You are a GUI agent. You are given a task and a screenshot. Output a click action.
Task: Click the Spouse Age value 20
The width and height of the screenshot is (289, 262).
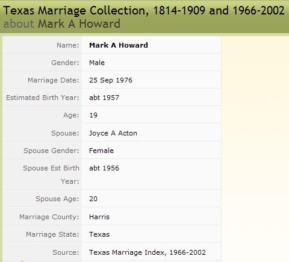pos(93,199)
